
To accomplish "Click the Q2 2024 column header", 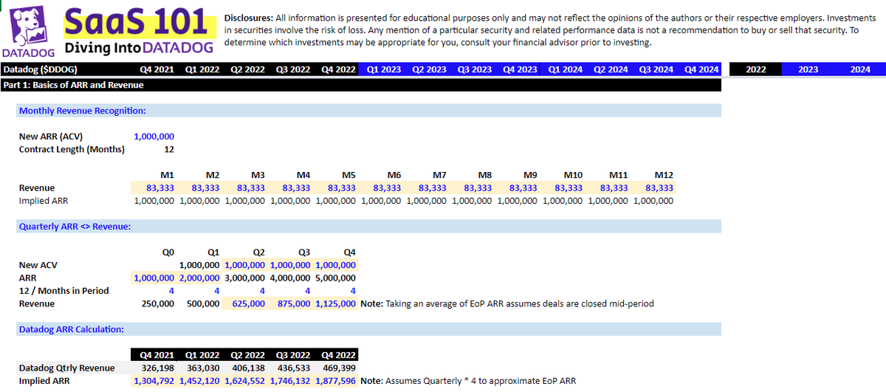I will pos(611,69).
